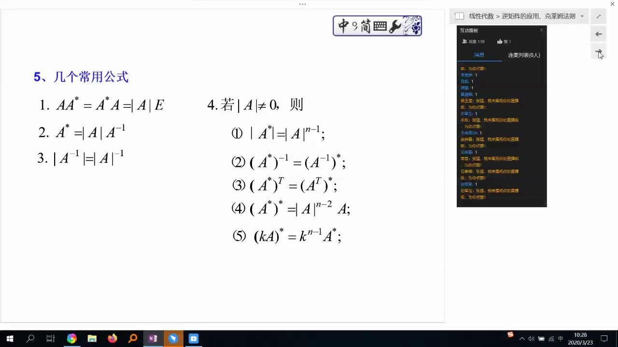The height and width of the screenshot is (347, 618).
Task: Toggle the punctuation mode on IME bar
Action: 354,27
